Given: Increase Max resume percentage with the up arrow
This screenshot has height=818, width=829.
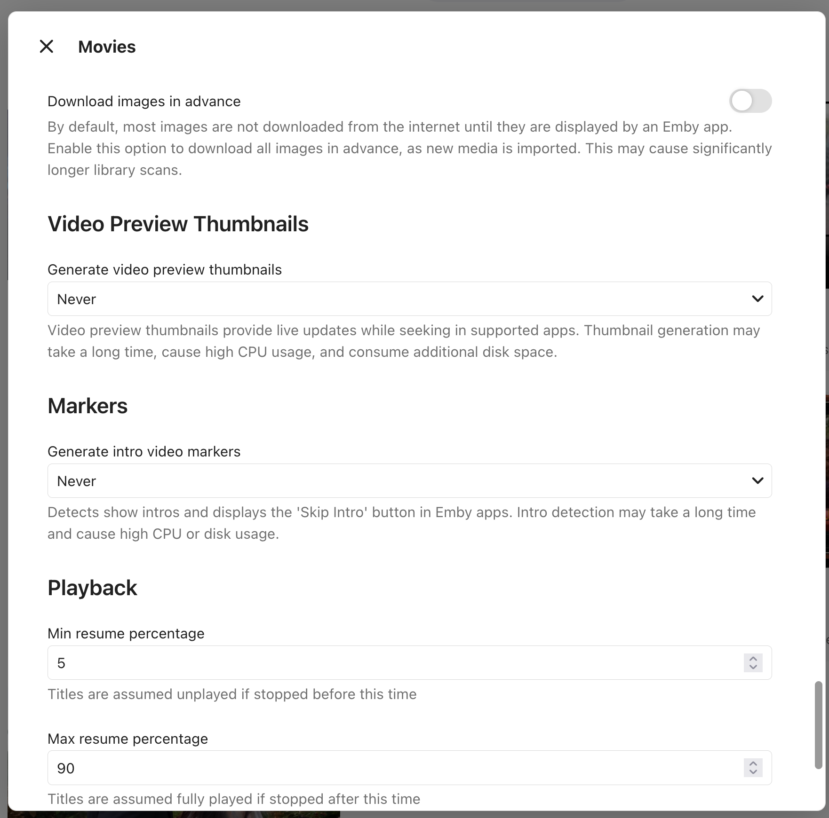Looking at the screenshot, I should point(753,763).
